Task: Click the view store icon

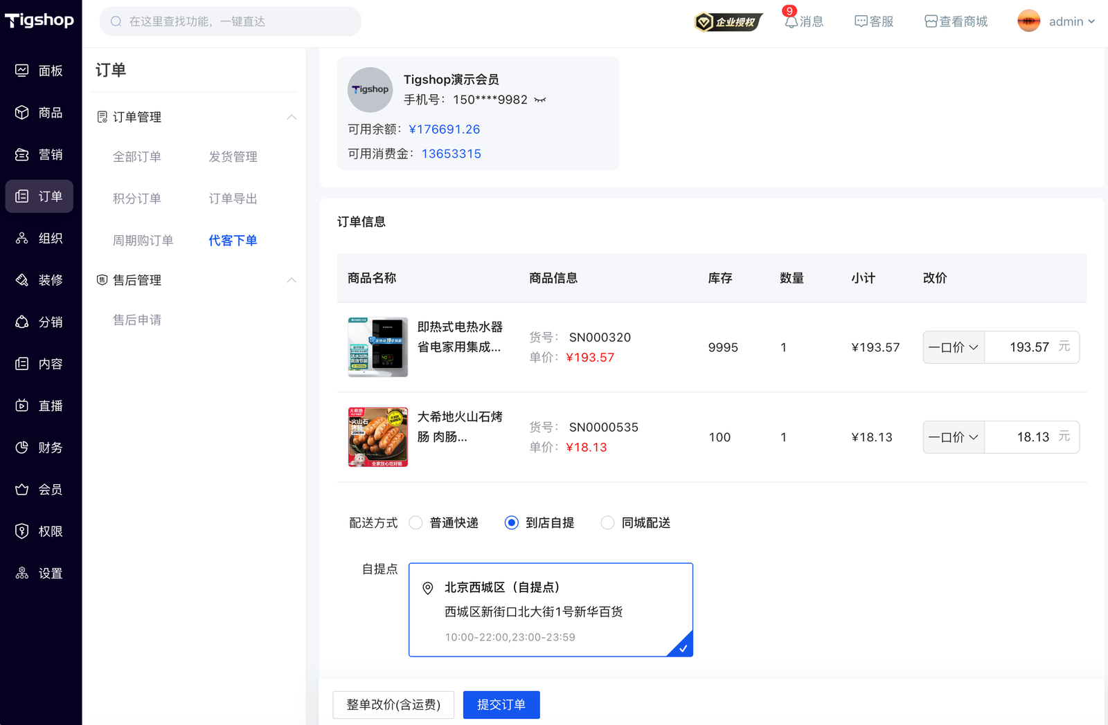Action: (931, 21)
